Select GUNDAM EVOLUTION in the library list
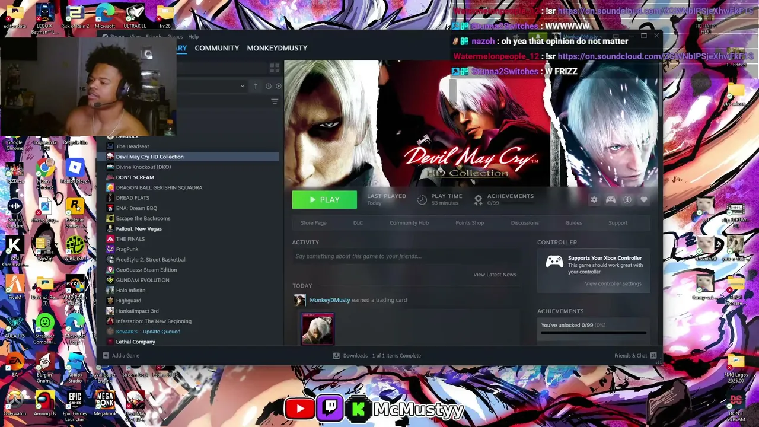The width and height of the screenshot is (759, 427). (x=142, y=281)
